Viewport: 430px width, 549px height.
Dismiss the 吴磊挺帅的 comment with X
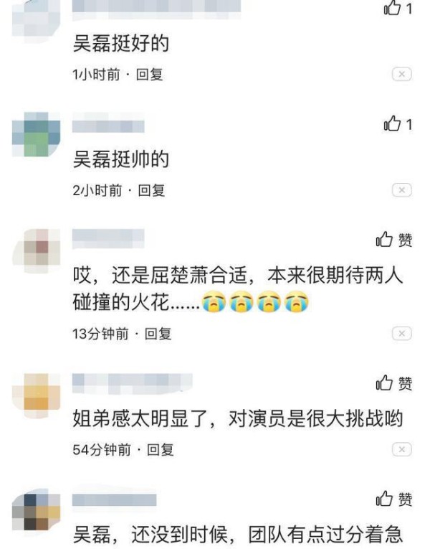pos(401,190)
